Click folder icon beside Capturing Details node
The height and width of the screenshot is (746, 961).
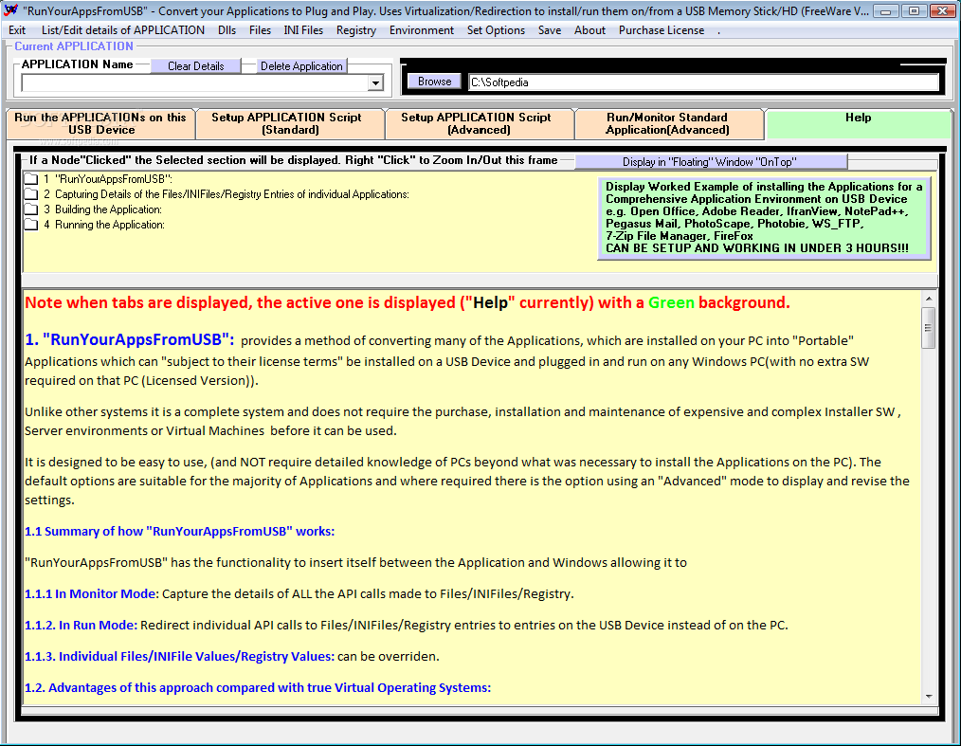[x=31, y=194]
